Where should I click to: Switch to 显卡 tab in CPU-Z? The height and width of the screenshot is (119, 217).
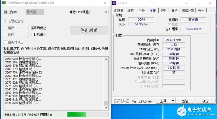[174, 10]
